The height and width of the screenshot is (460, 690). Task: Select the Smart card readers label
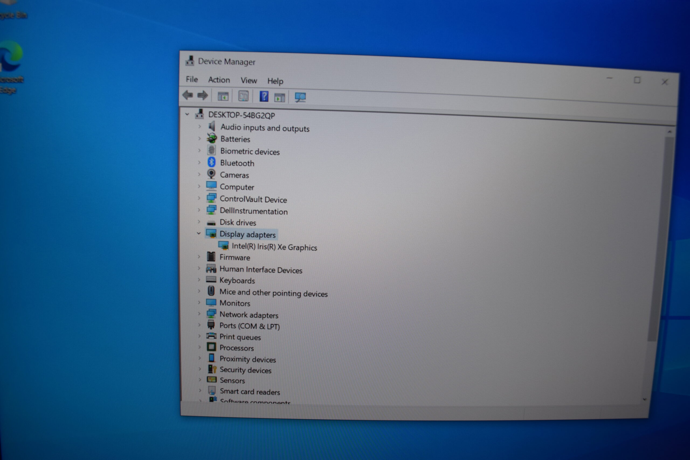coord(250,392)
